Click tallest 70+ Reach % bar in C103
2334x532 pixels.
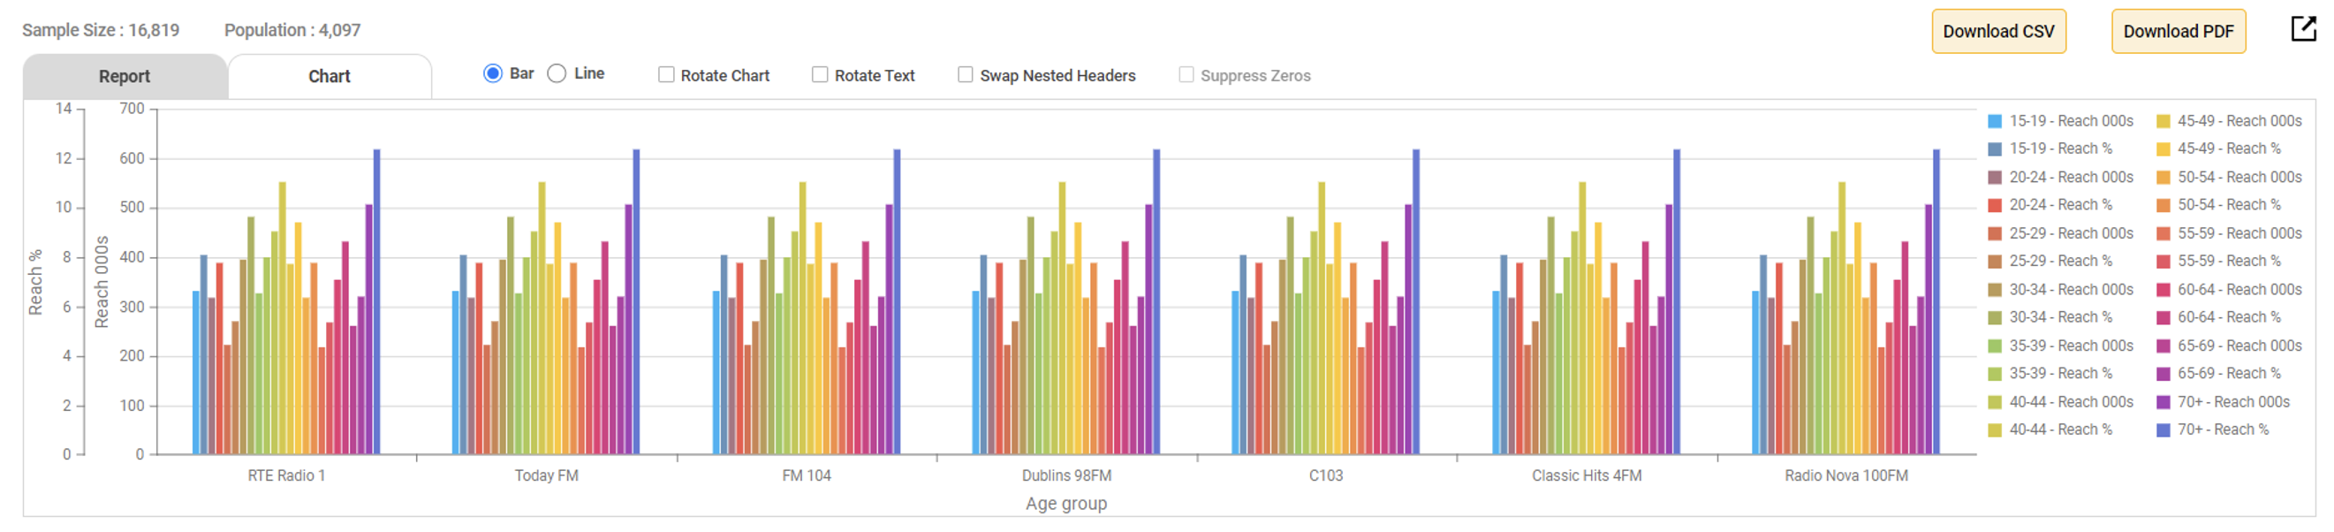click(x=1416, y=302)
